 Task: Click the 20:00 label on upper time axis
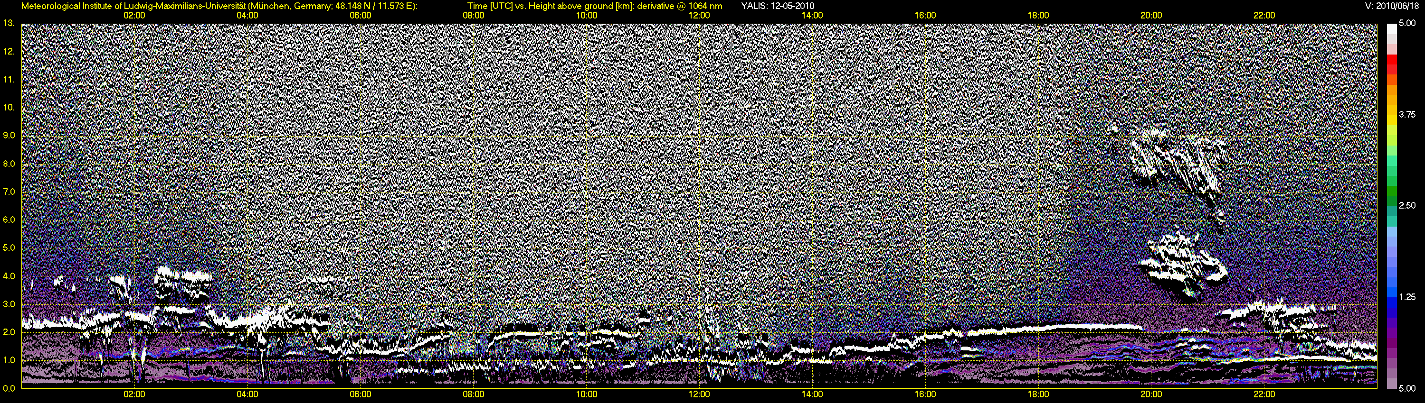click(1151, 16)
